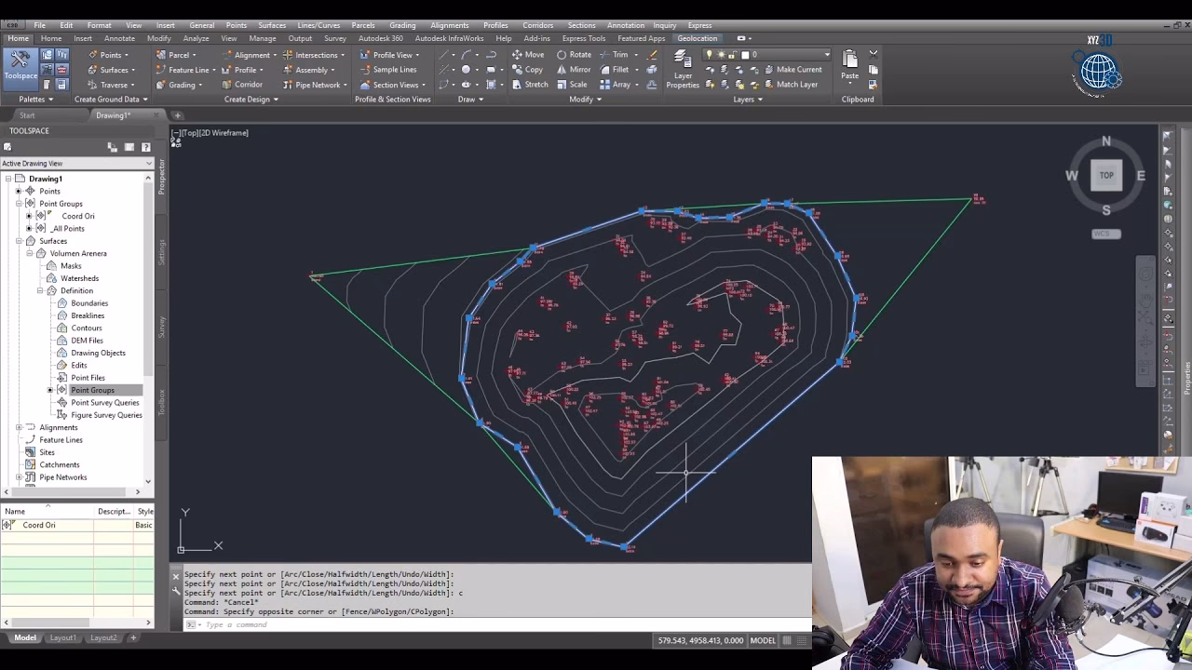The width and height of the screenshot is (1192, 670).
Task: Click the white layer color swatch
Action: (746, 54)
